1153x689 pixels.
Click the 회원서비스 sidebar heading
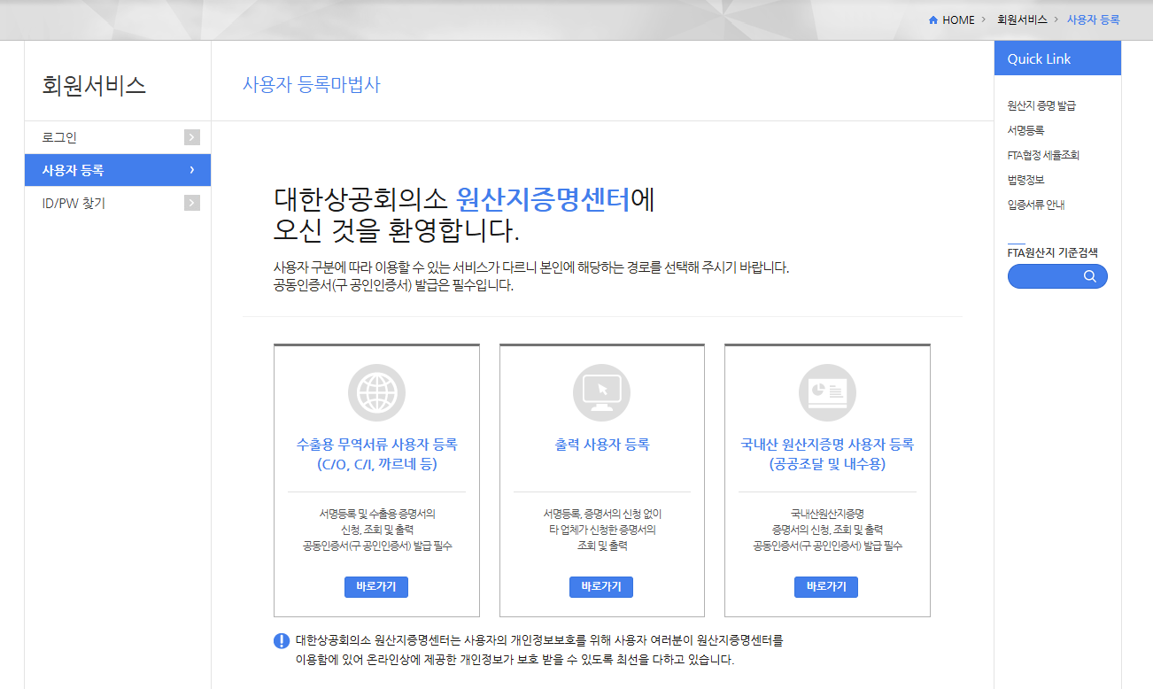tap(94, 86)
